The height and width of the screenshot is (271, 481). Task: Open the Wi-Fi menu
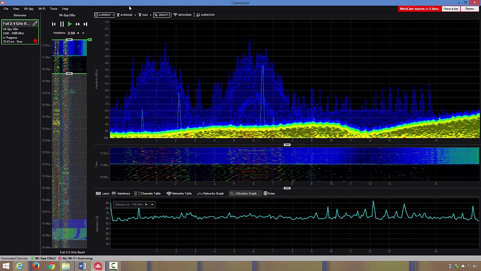(x=42, y=9)
